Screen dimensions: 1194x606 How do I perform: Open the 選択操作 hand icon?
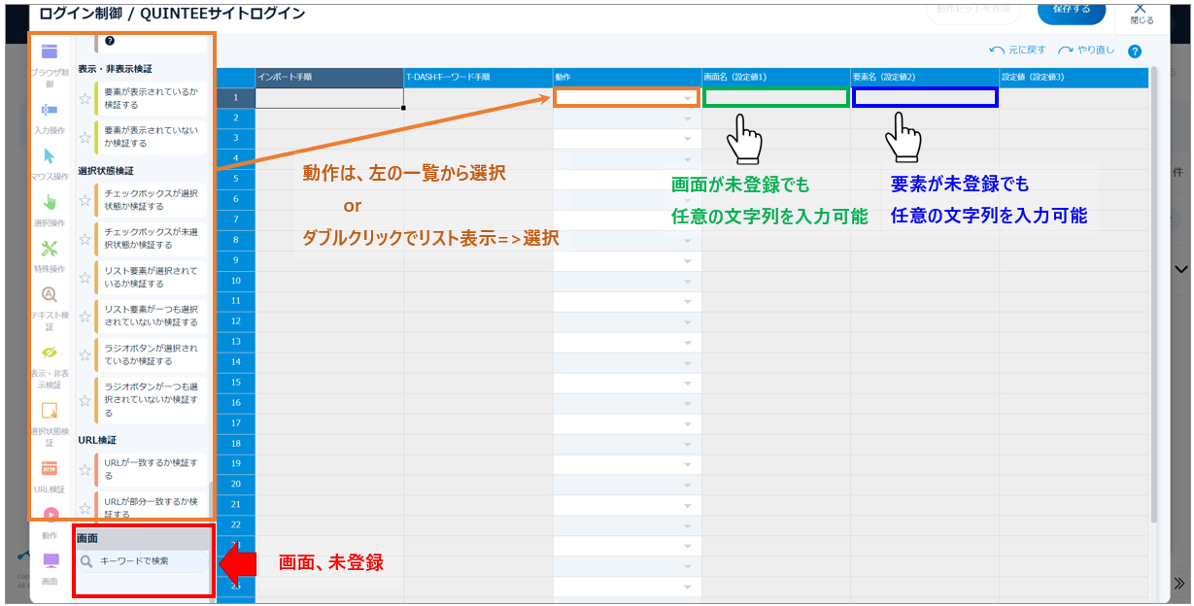50,202
